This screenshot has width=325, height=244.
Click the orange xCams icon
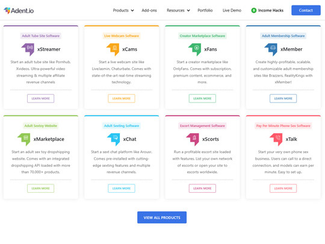click(x=113, y=49)
